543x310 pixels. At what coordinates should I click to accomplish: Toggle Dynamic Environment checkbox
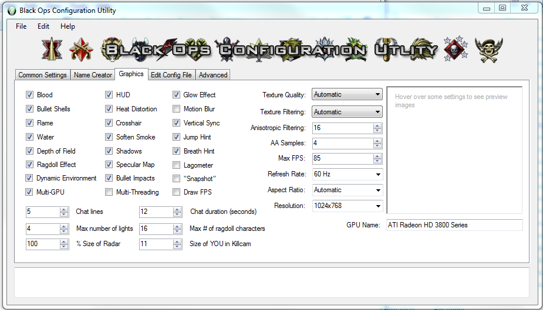pyautogui.click(x=29, y=178)
